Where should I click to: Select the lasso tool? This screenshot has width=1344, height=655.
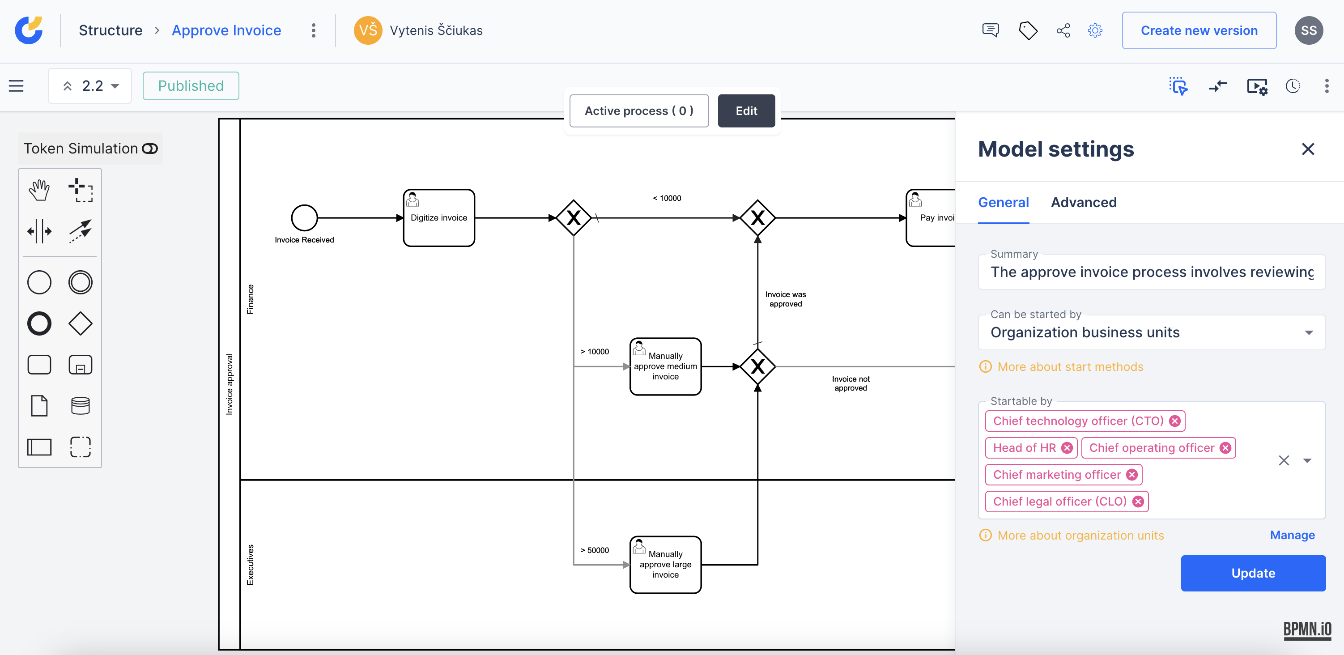[x=81, y=190]
